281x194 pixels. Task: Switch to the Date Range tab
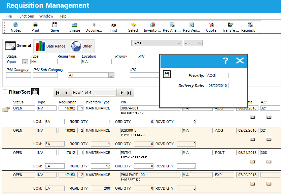tap(51, 46)
